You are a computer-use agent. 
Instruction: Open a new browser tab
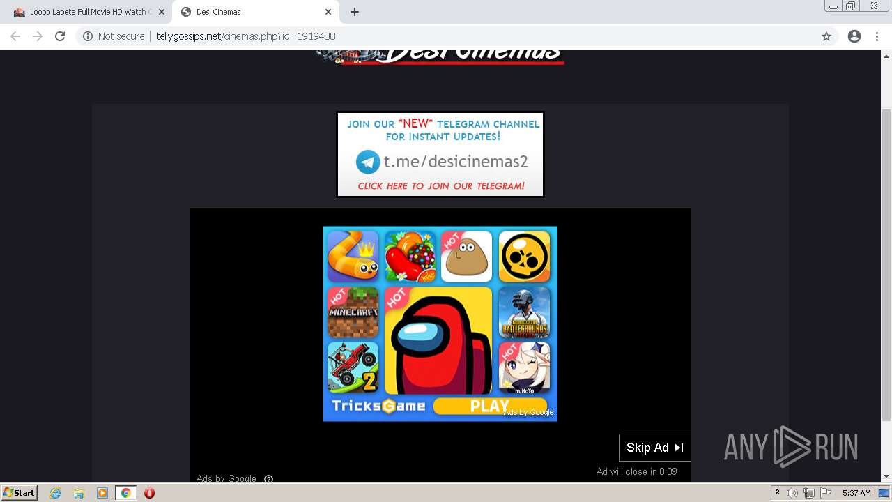click(x=355, y=12)
